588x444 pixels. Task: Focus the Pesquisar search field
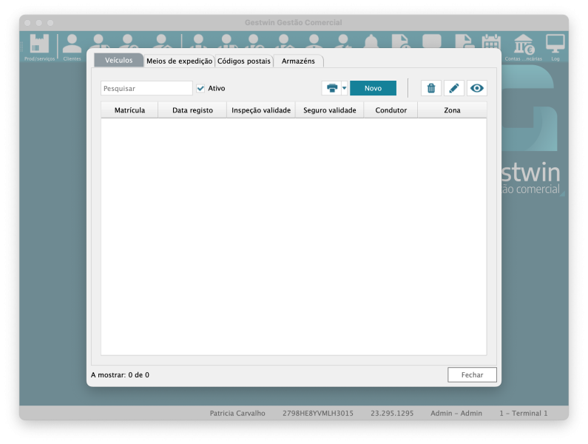(x=146, y=88)
